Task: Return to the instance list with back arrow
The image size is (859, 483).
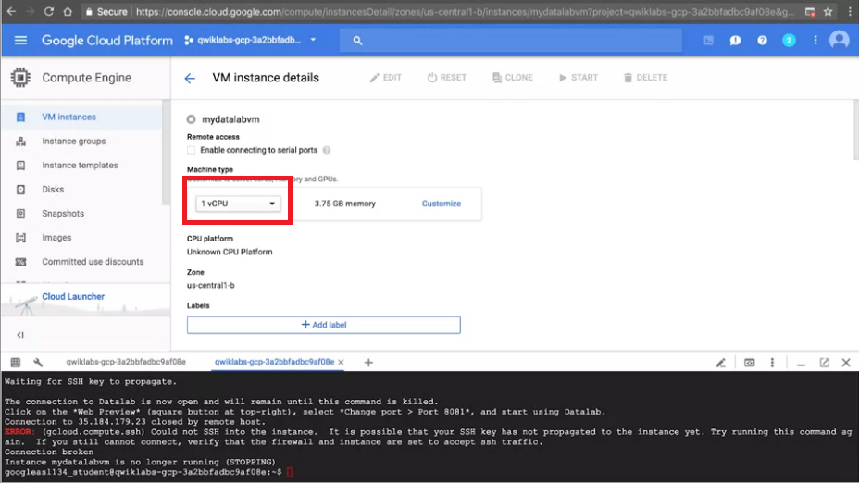Action: tap(190, 79)
